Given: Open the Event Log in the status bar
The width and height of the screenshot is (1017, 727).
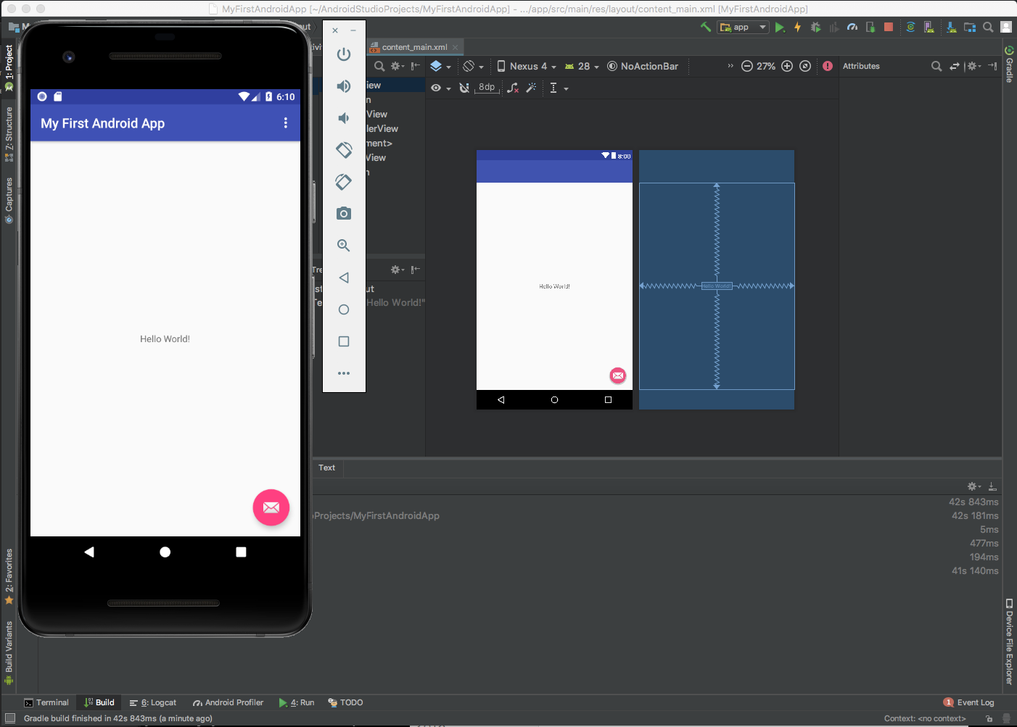Looking at the screenshot, I should 969,702.
